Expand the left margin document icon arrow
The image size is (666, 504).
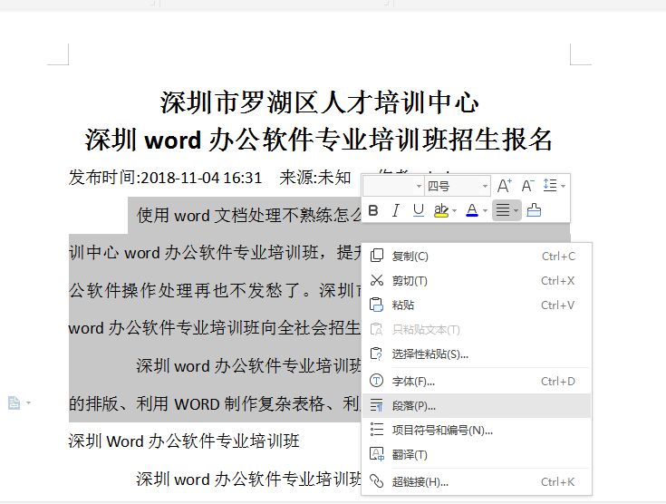[x=28, y=402]
